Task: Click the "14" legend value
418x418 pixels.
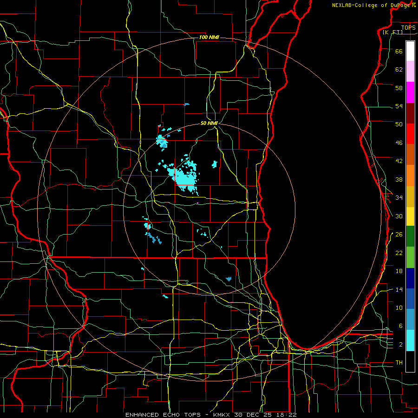Action: (399, 289)
